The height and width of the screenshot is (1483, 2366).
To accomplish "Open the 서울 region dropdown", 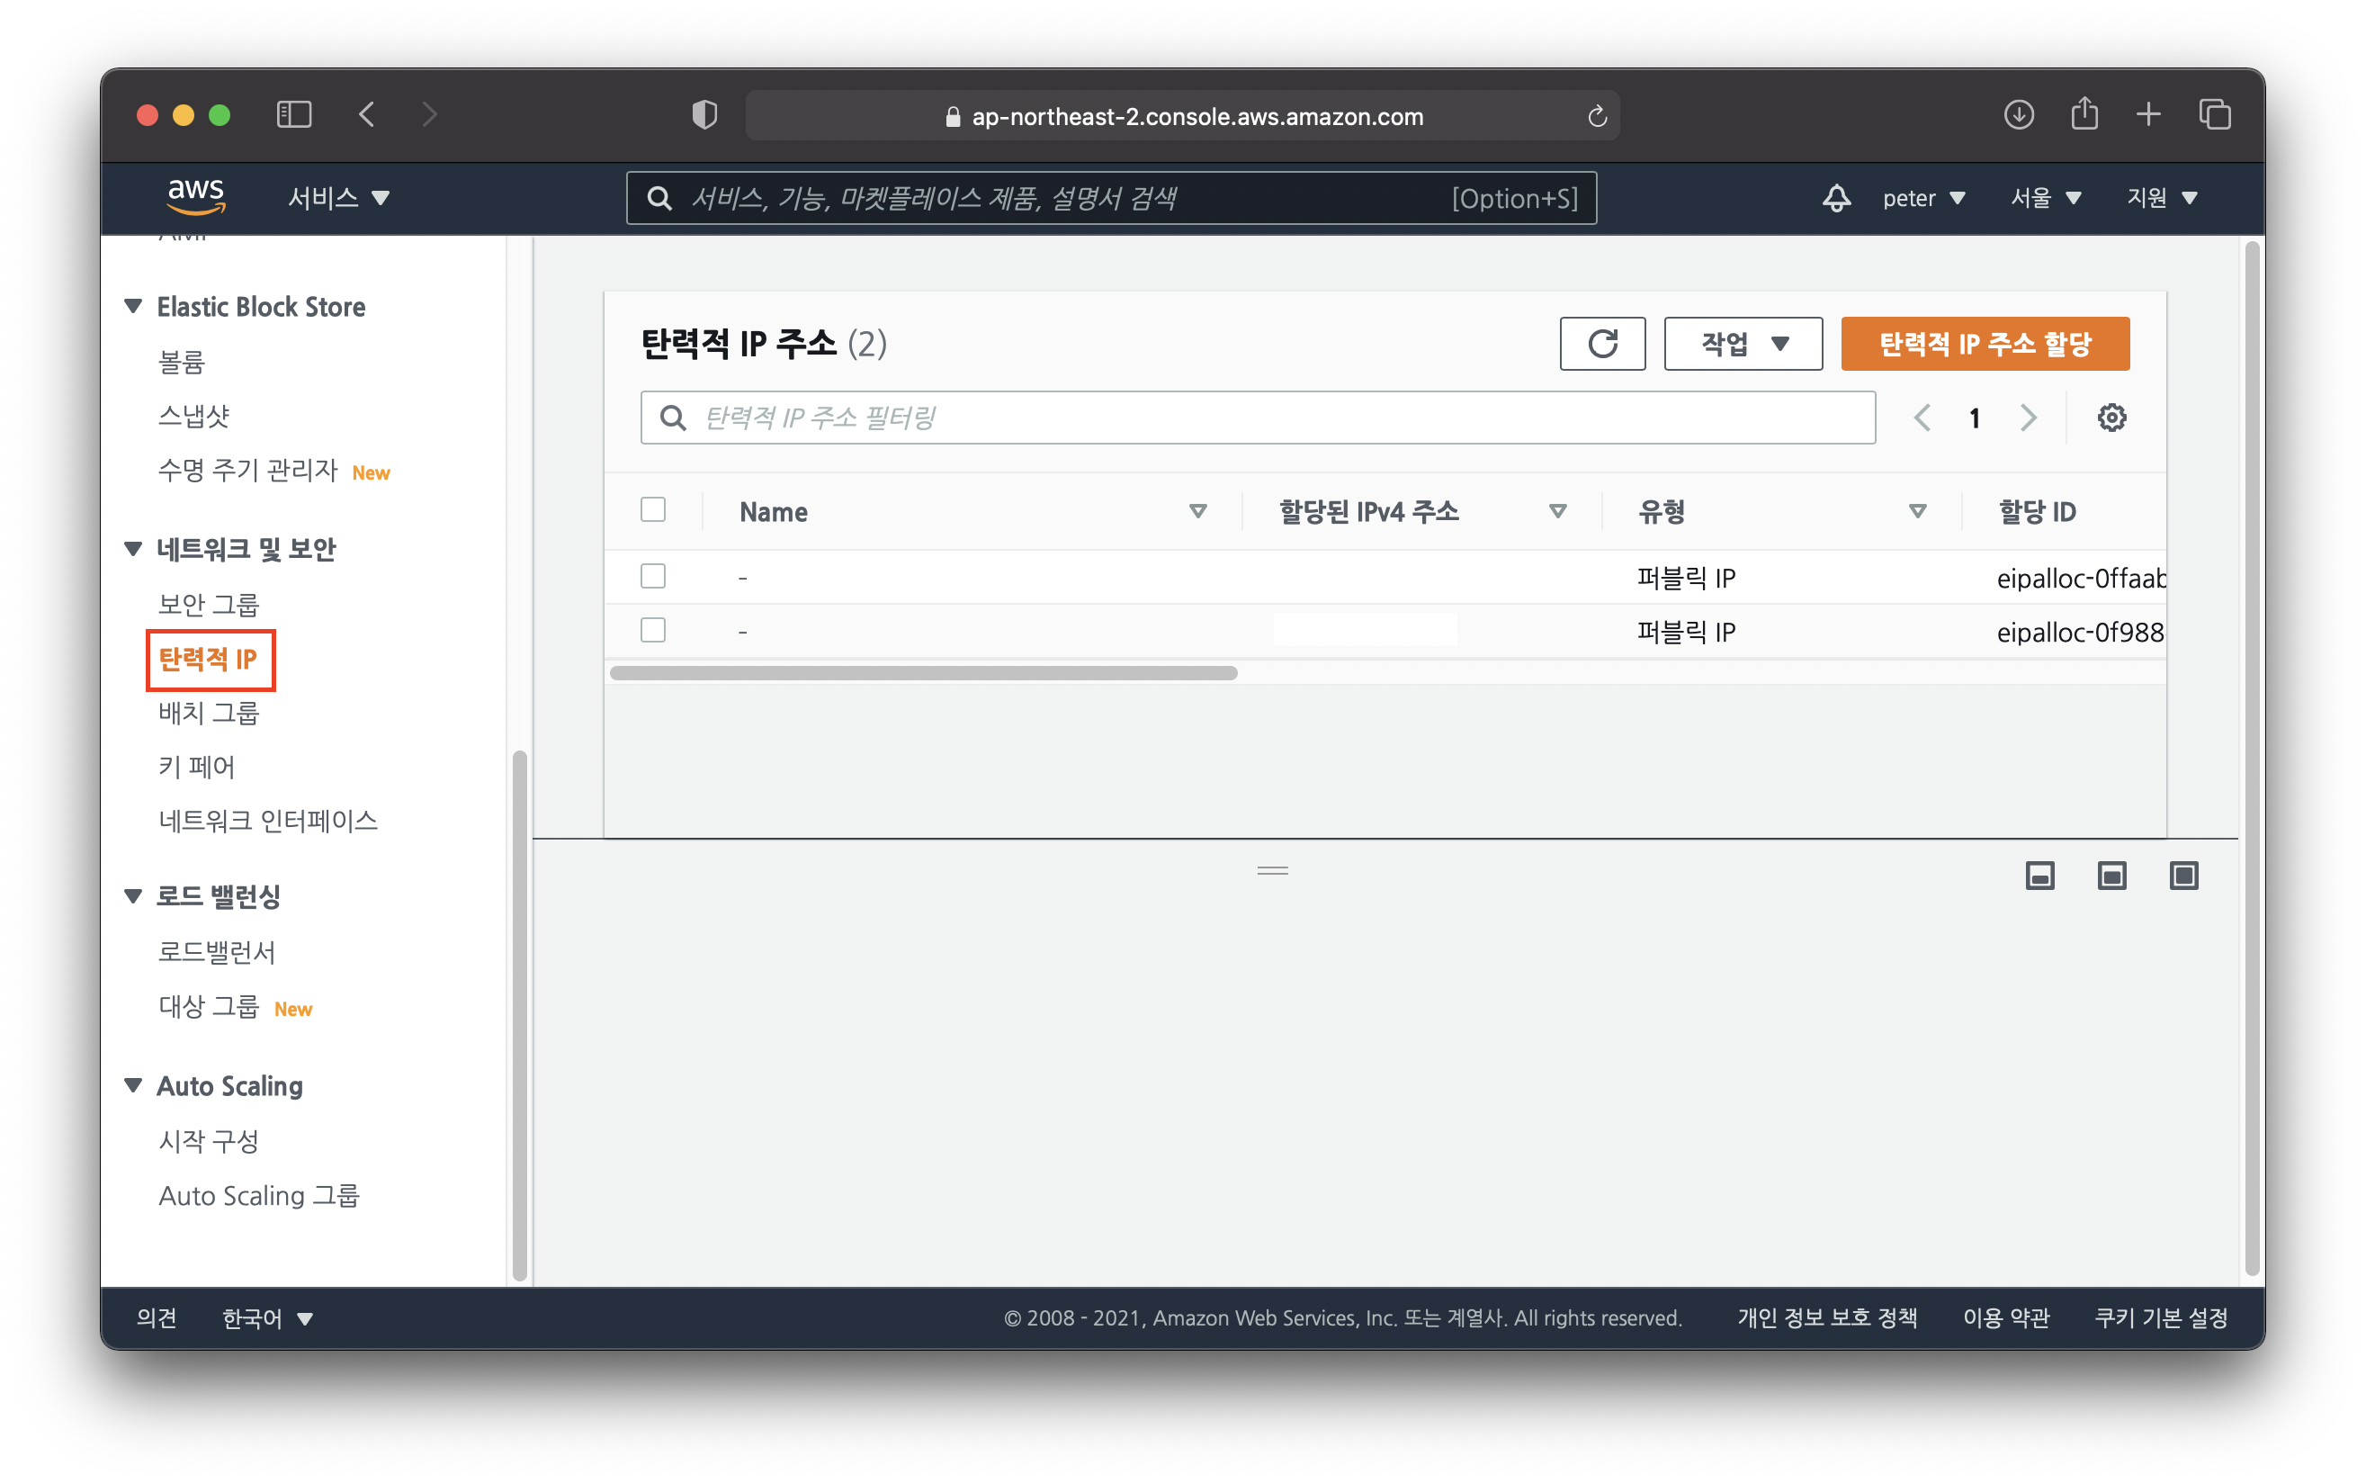I will coord(2045,198).
